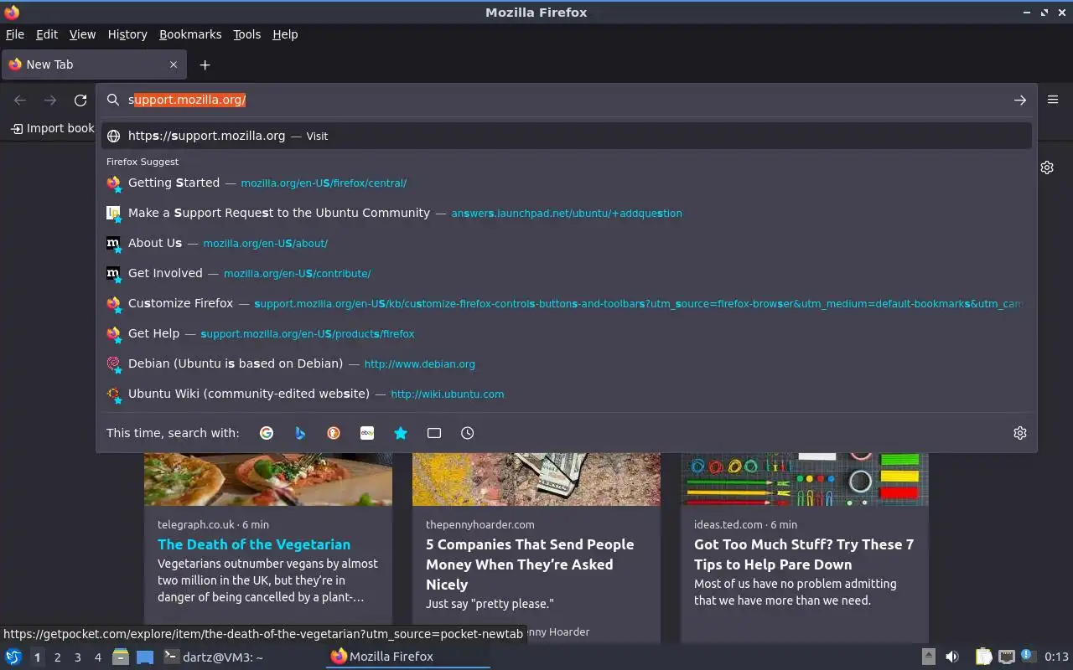
Task: Open the View menu
Action: pyautogui.click(x=82, y=34)
